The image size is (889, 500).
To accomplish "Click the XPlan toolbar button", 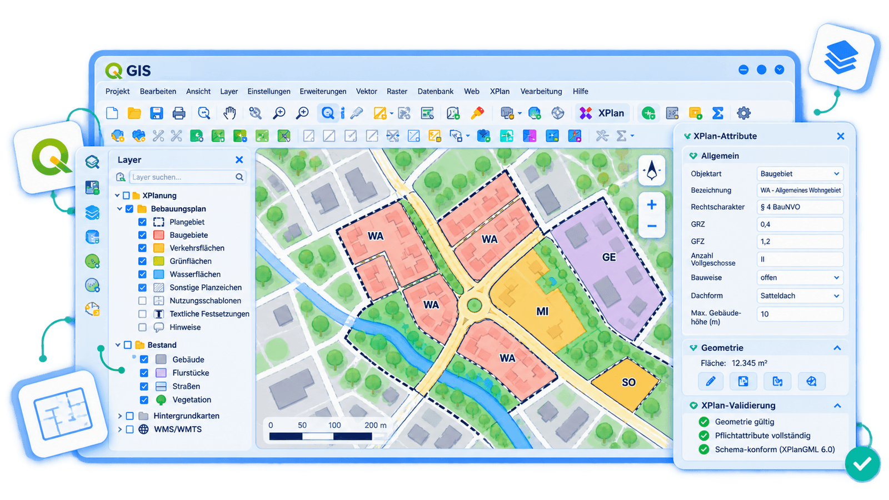I will click(x=603, y=113).
